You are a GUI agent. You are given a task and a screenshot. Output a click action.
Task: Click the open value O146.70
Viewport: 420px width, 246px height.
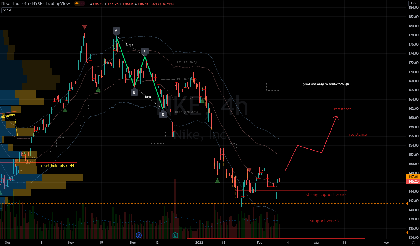[96, 4]
